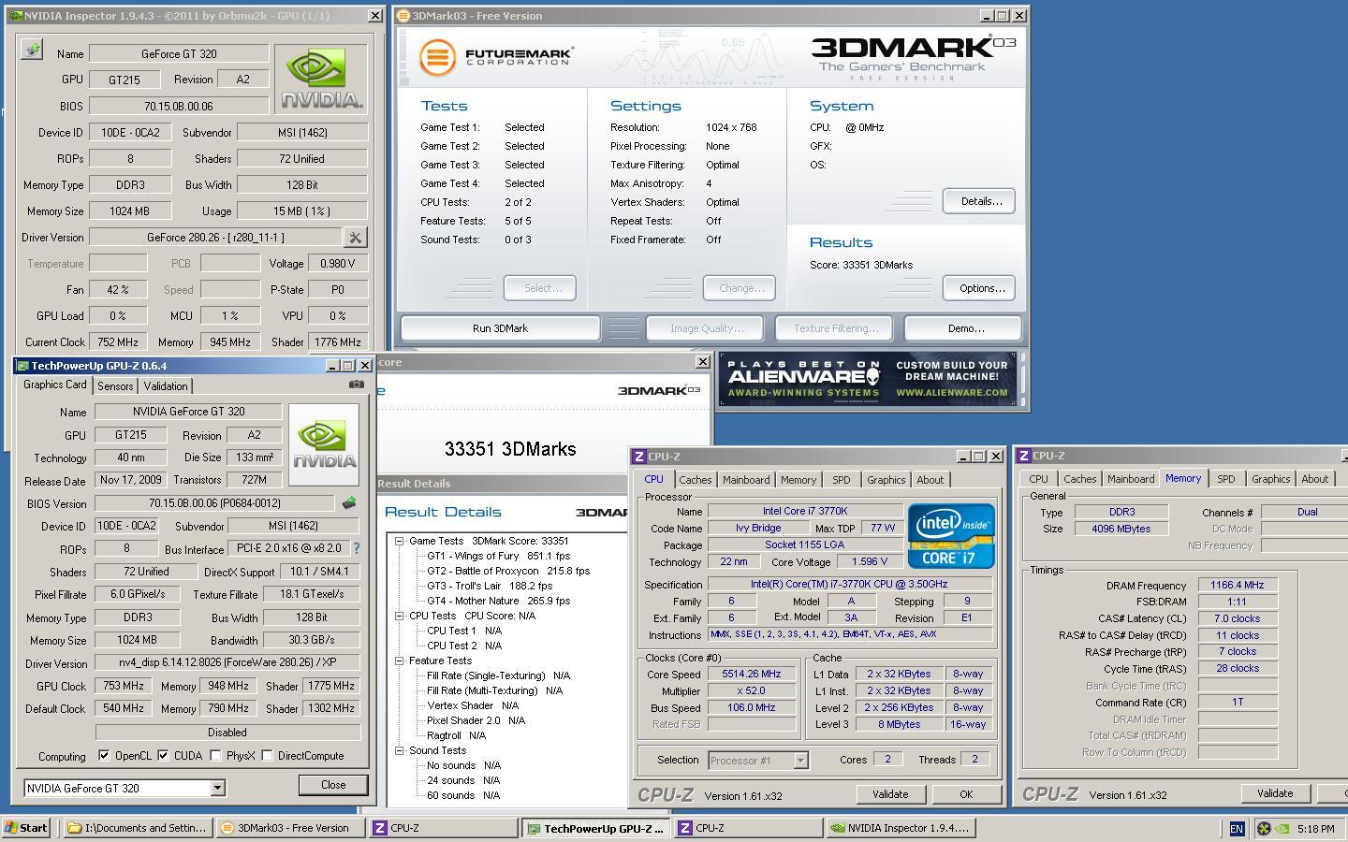Toggle DirectCompute checkbox in GPU-Z
This screenshot has width=1348, height=842.
pyautogui.click(x=268, y=755)
